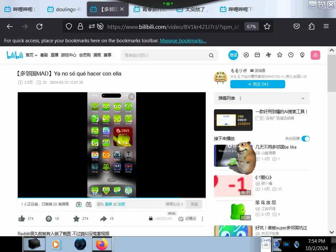
Task: Click the bilibili logo
Action: coord(15,55)
